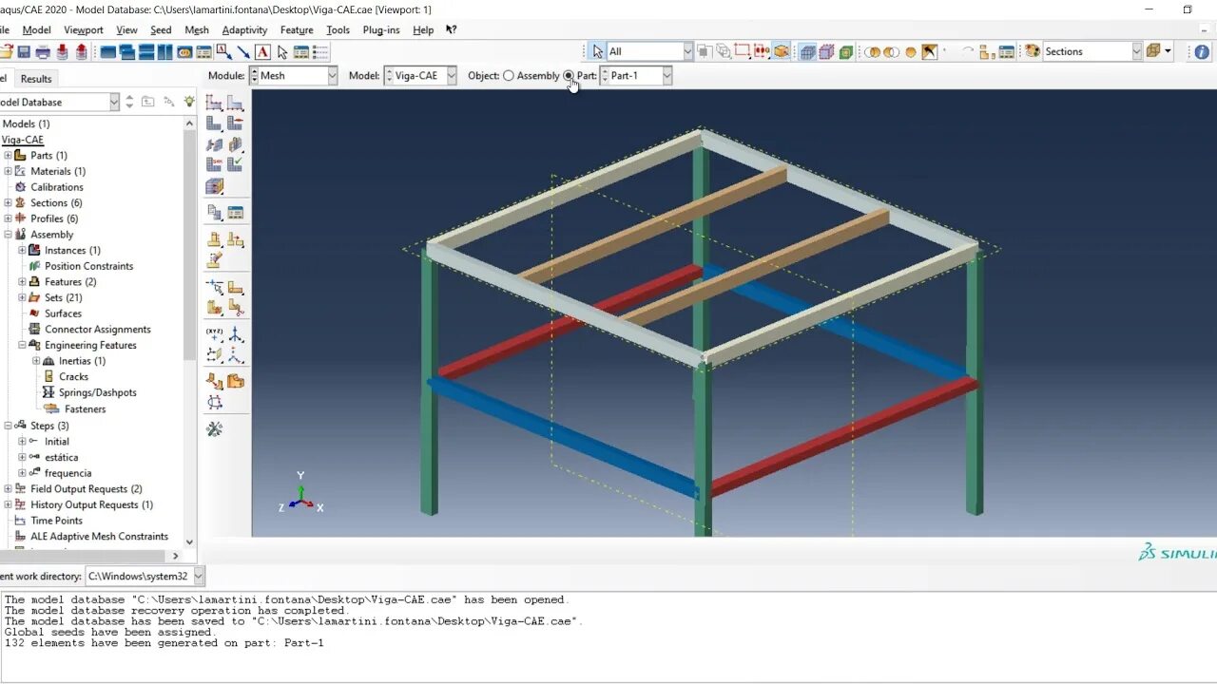Screen dimensions: 1217x684
Task: Click '132 elements have been generated' message
Action: tap(164, 643)
